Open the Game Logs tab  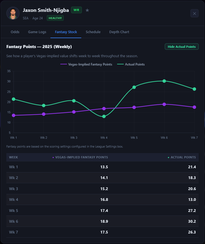(x=37, y=32)
